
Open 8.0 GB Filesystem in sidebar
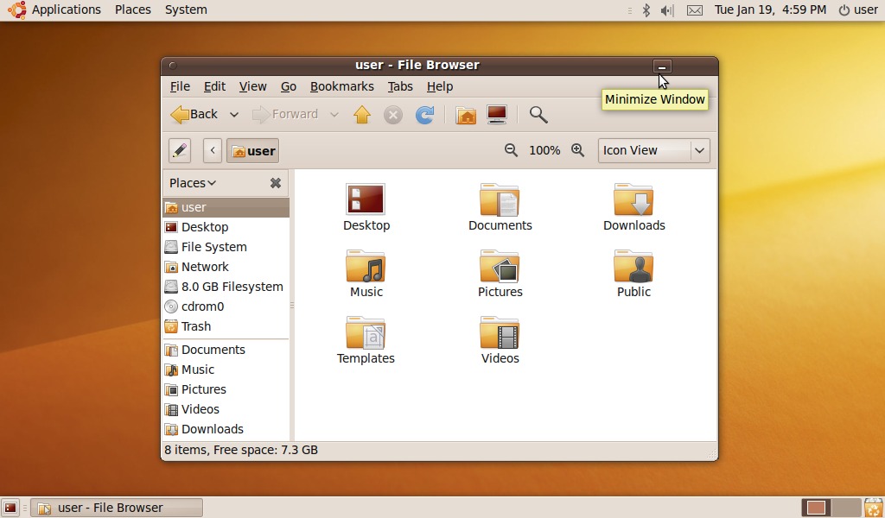pos(226,287)
